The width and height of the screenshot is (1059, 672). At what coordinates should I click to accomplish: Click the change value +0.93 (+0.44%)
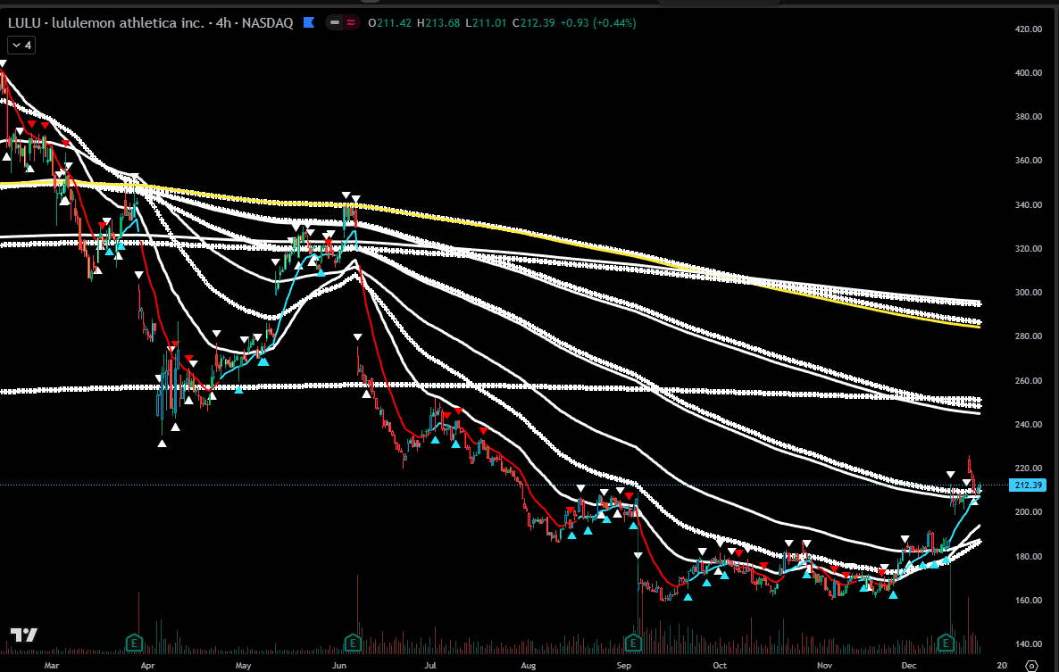coord(598,23)
